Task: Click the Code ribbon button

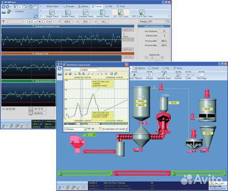Action: (x=188, y=75)
